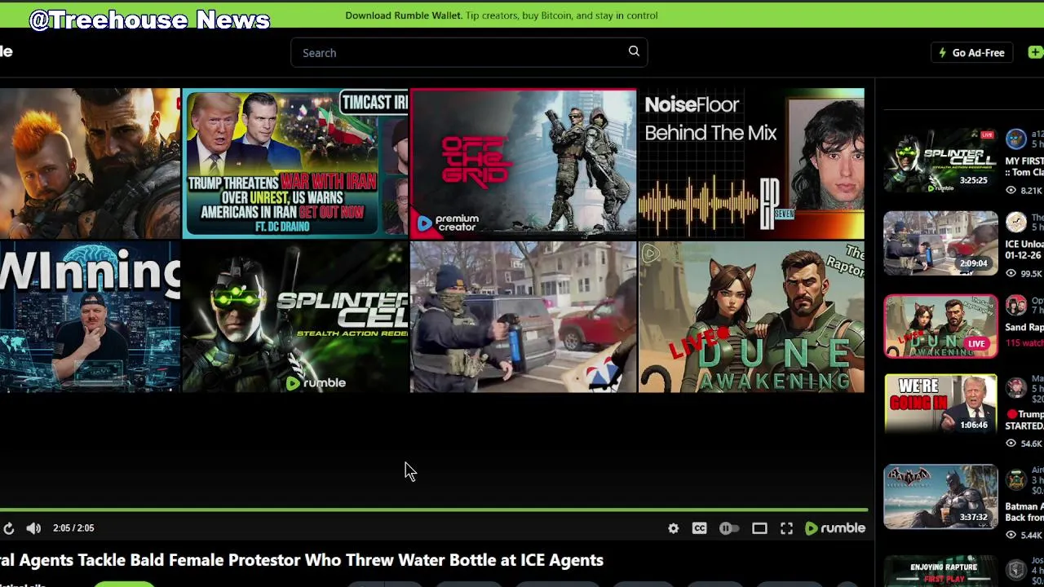
Task: Click inside the Search field
Action: click(x=469, y=53)
